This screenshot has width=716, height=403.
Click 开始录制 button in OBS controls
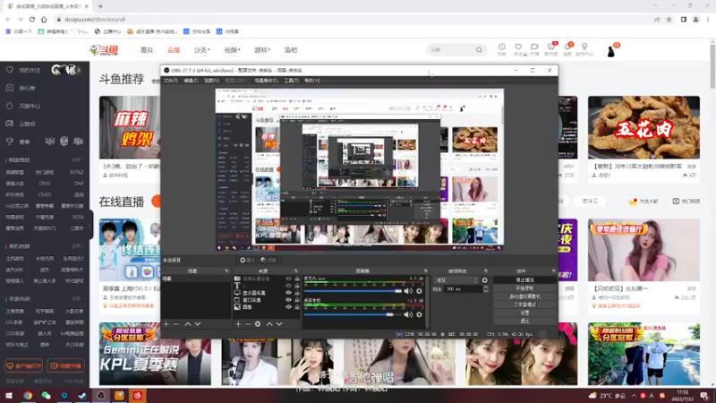[524, 288]
